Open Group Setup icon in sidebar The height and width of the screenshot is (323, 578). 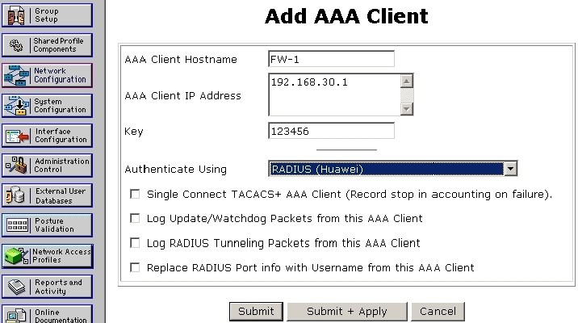coord(16,15)
